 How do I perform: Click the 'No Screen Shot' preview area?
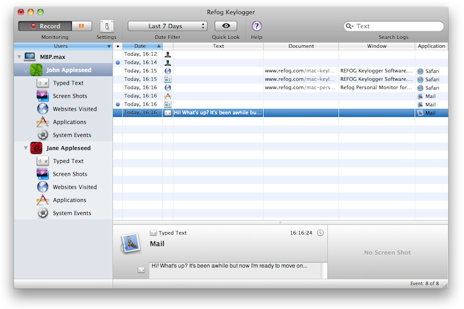click(x=387, y=252)
